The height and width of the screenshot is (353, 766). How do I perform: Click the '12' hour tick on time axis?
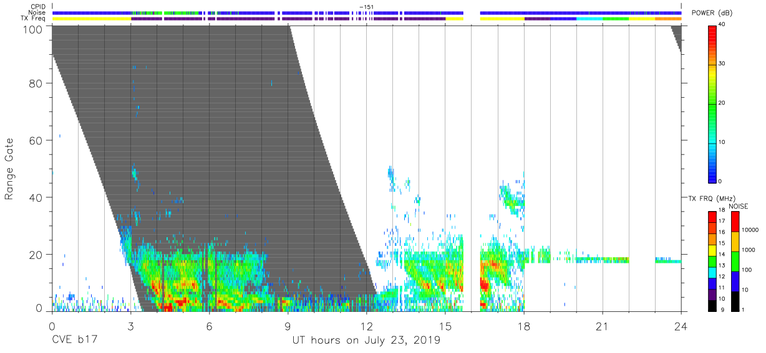366,326
